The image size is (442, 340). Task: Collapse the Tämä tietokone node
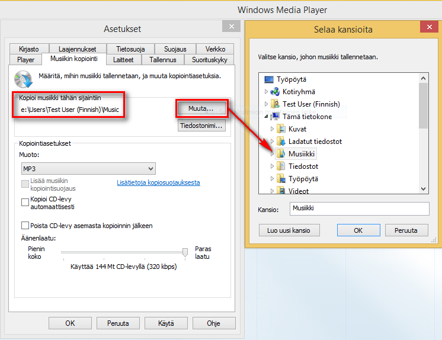266,116
